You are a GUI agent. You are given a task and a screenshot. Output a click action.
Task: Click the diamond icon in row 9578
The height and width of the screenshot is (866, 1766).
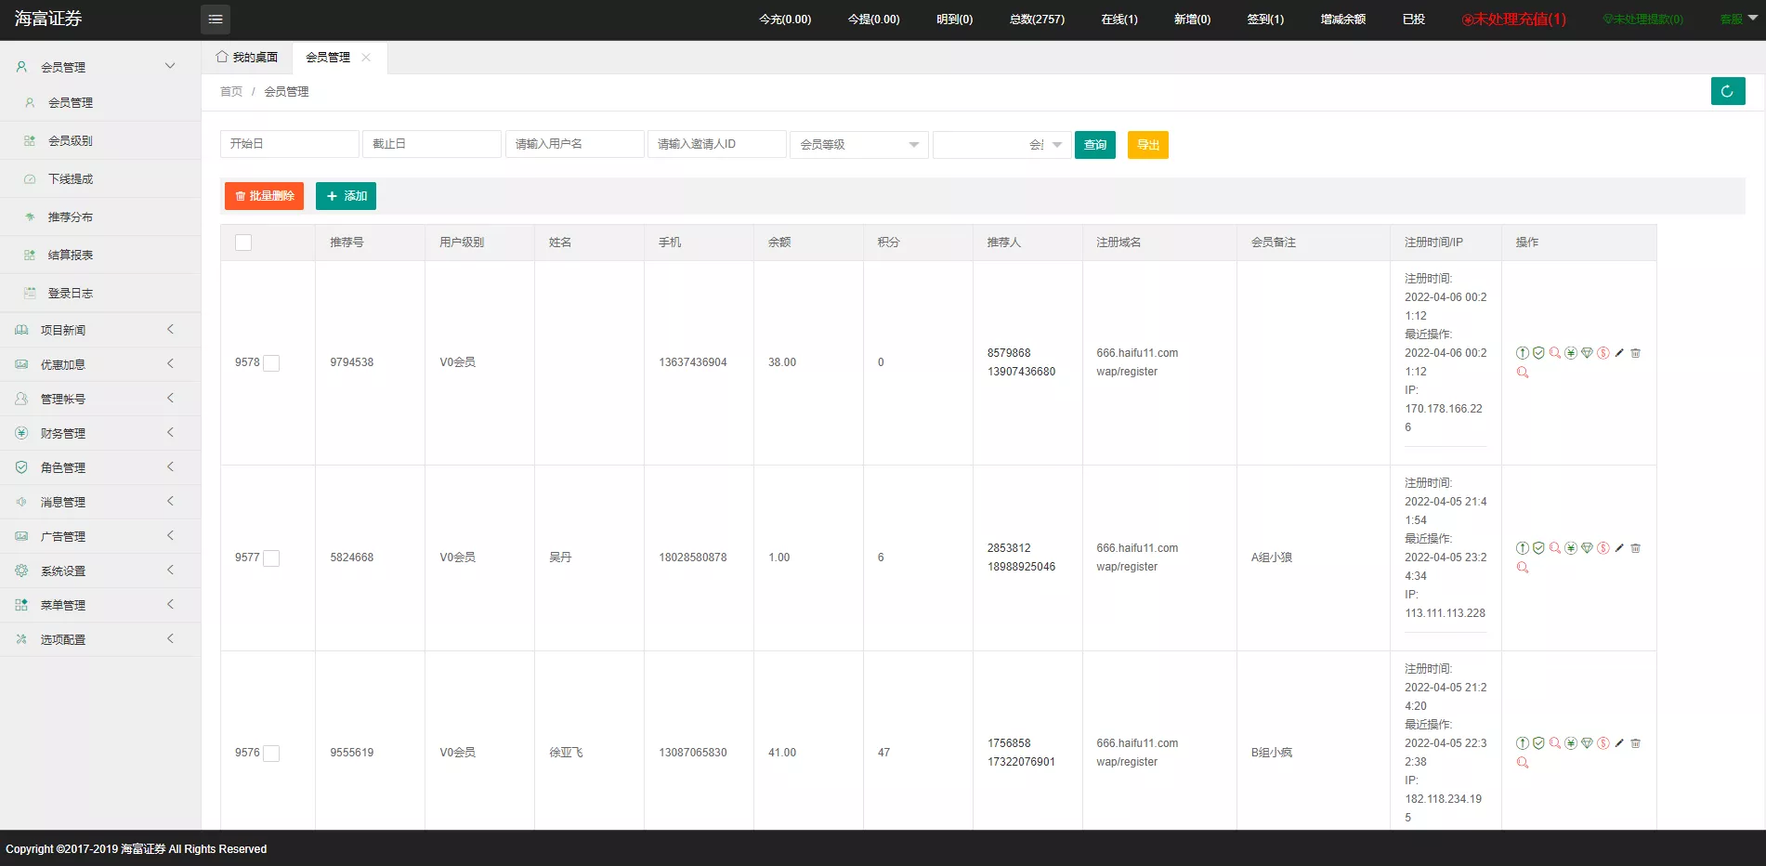tap(1587, 353)
